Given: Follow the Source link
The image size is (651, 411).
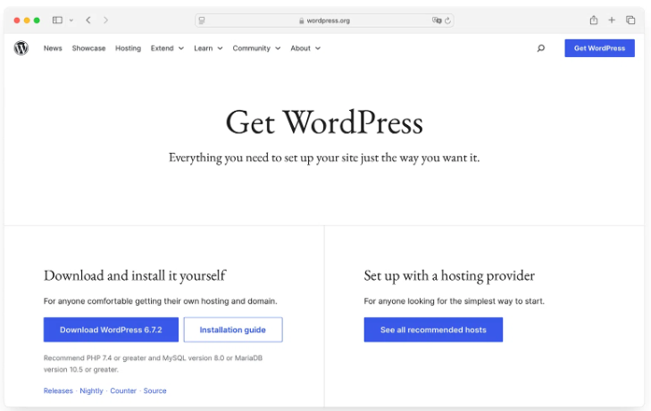Looking at the screenshot, I should (154, 390).
